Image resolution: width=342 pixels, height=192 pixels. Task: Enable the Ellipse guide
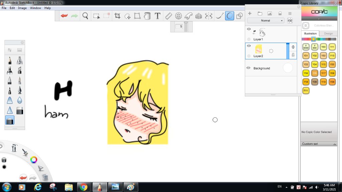point(178,16)
